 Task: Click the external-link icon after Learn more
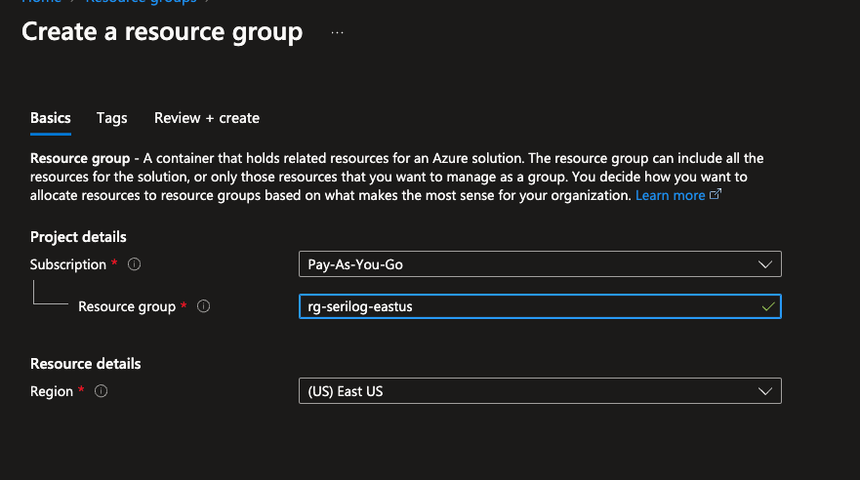click(716, 195)
